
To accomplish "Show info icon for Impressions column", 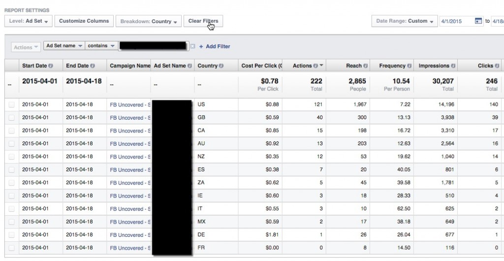I will tap(453, 65).
